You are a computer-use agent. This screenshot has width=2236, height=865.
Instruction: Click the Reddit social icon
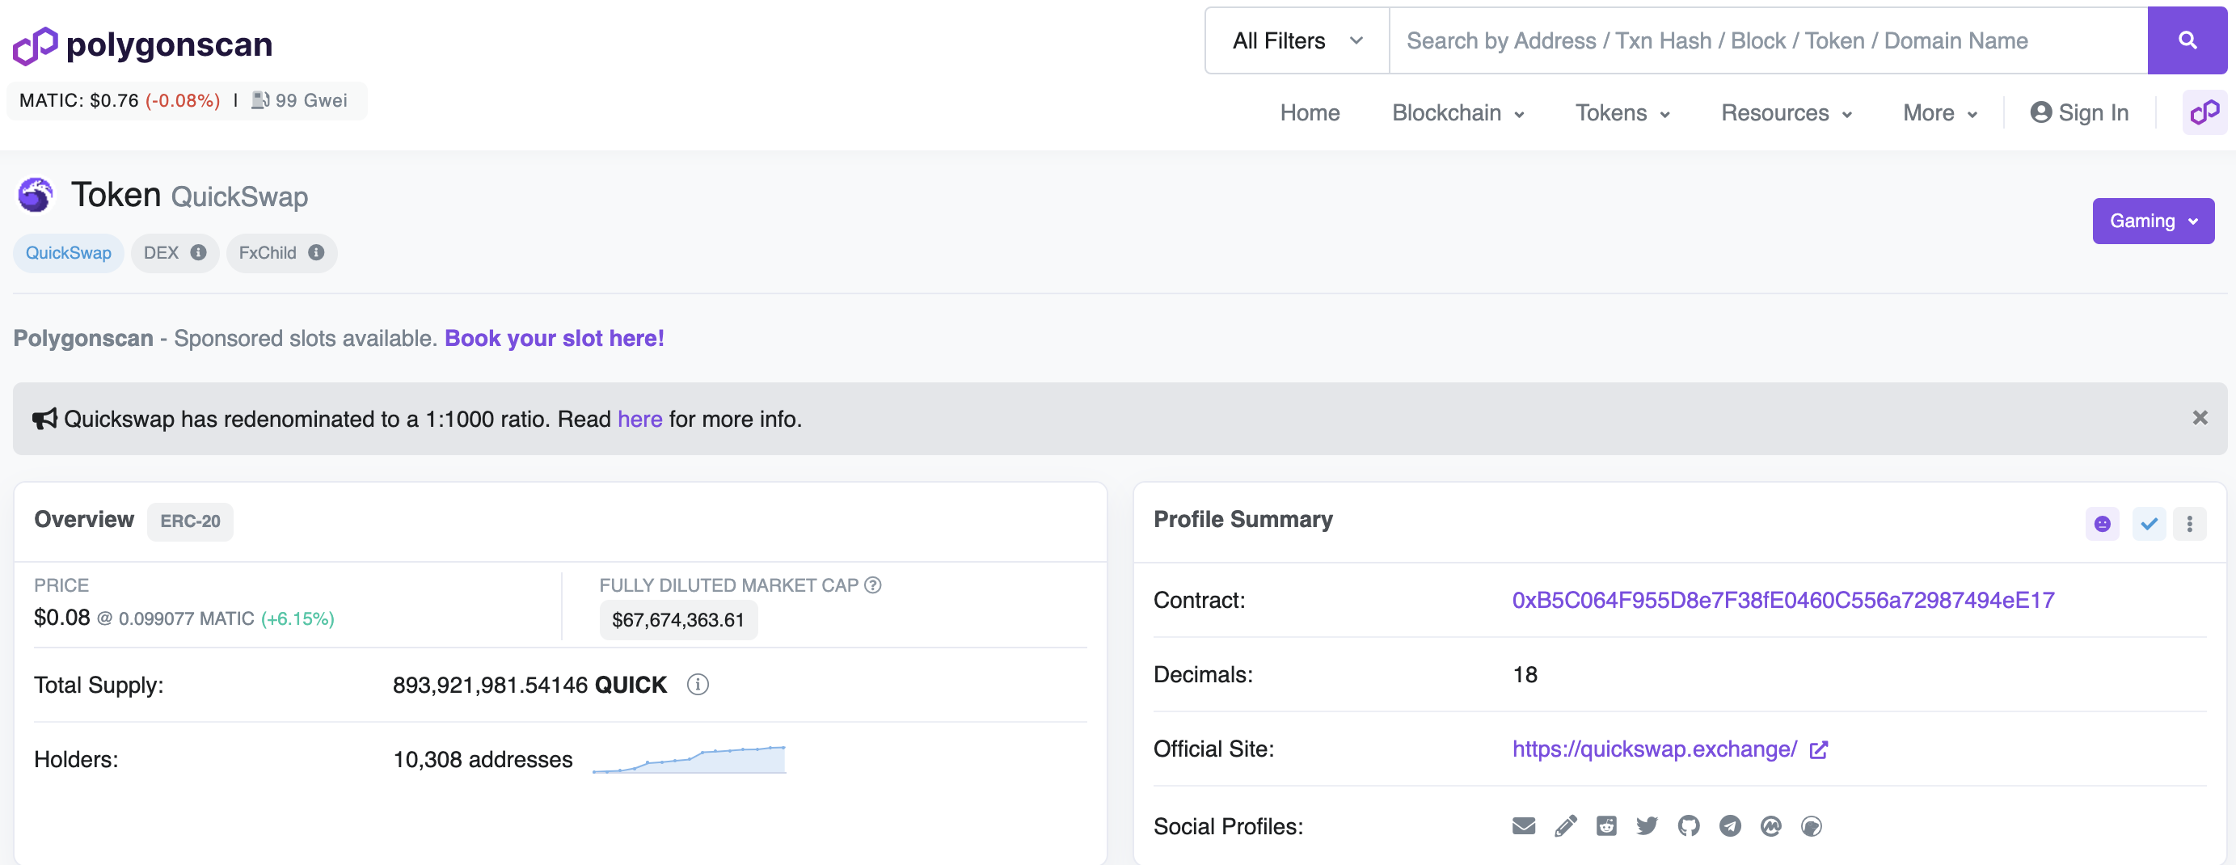(x=1605, y=826)
